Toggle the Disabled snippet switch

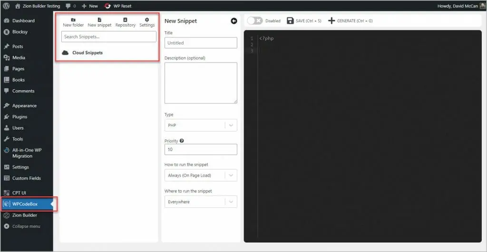[255, 21]
